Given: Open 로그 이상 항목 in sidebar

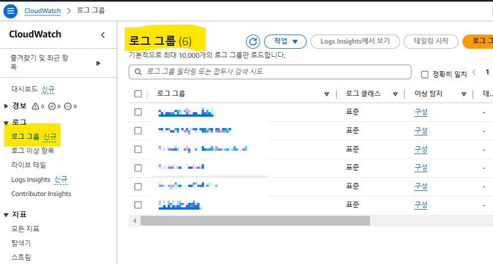Looking at the screenshot, I should tap(33, 151).
